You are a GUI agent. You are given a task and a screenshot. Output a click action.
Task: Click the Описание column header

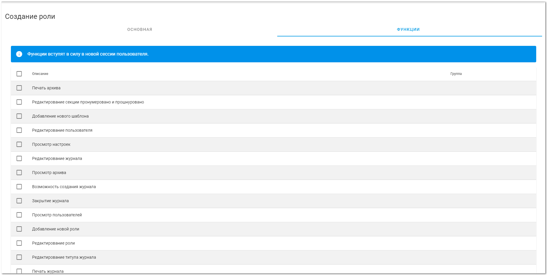coord(40,74)
